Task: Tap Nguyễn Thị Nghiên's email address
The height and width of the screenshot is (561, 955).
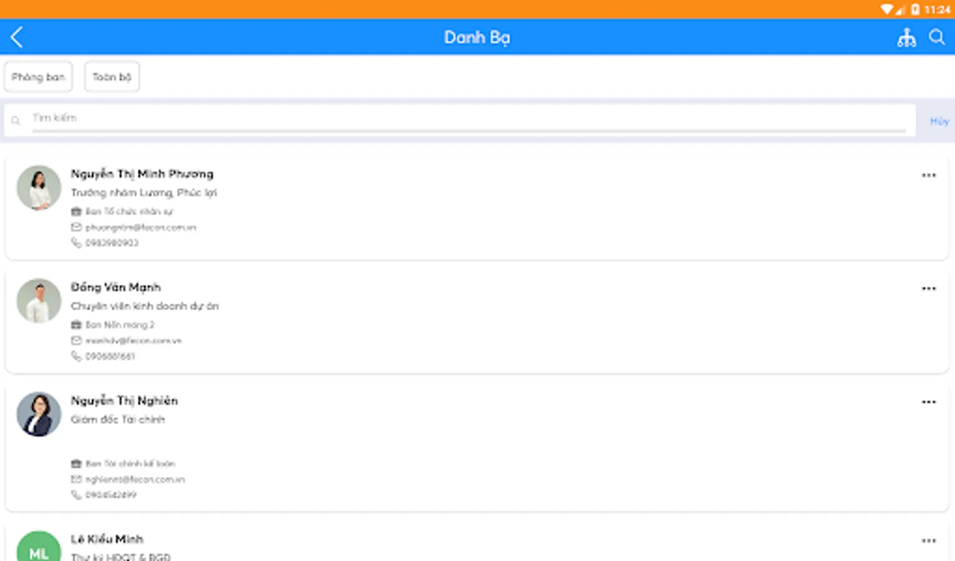Action: point(135,479)
